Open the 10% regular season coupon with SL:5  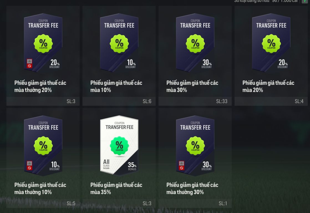coord(43,158)
